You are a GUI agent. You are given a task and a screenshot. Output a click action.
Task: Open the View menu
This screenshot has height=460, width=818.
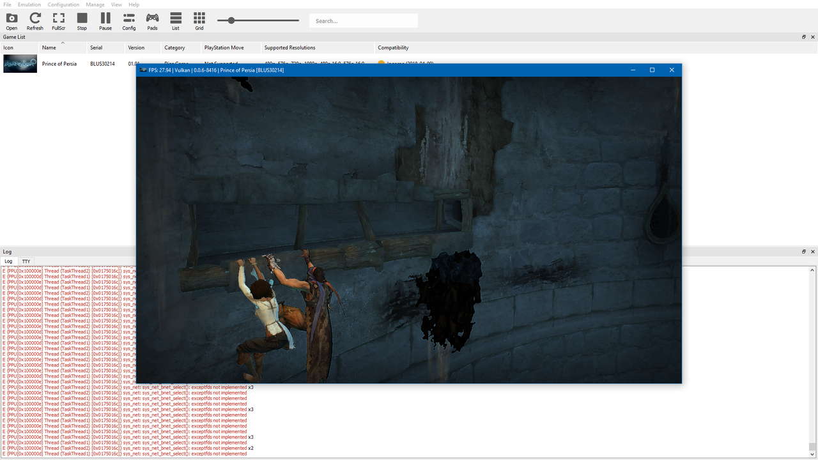tap(116, 4)
